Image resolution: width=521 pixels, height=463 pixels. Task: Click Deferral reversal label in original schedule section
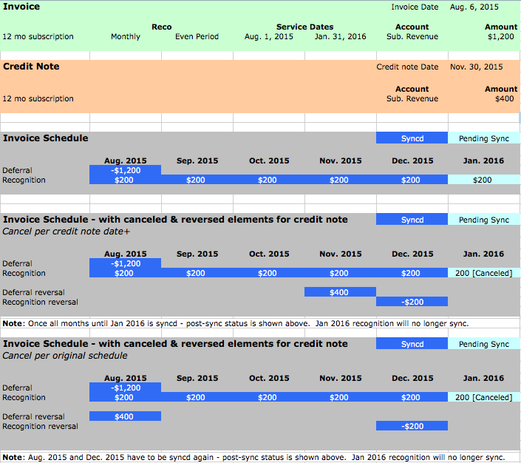[33, 416]
